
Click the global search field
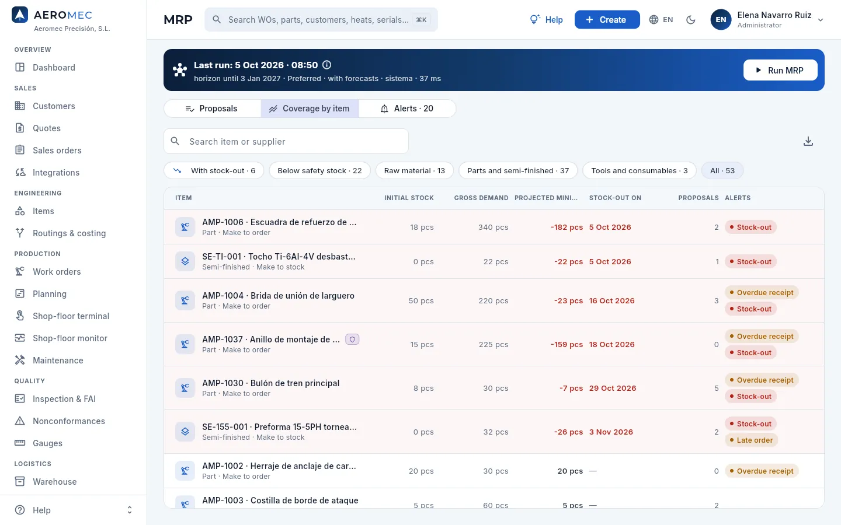point(321,20)
